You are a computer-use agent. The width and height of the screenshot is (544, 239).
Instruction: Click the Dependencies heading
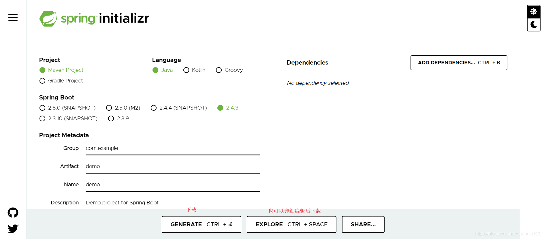point(307,63)
